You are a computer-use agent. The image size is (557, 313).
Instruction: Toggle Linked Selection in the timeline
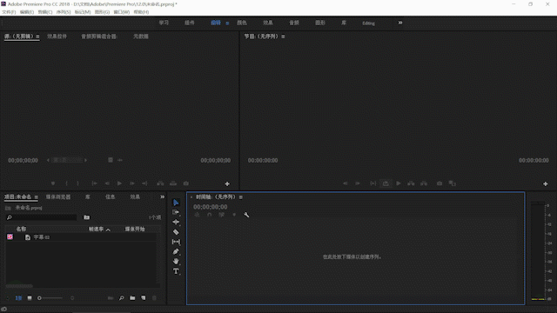[x=221, y=215]
